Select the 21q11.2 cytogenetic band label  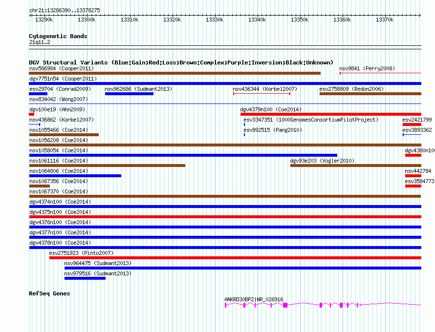[x=40, y=42]
